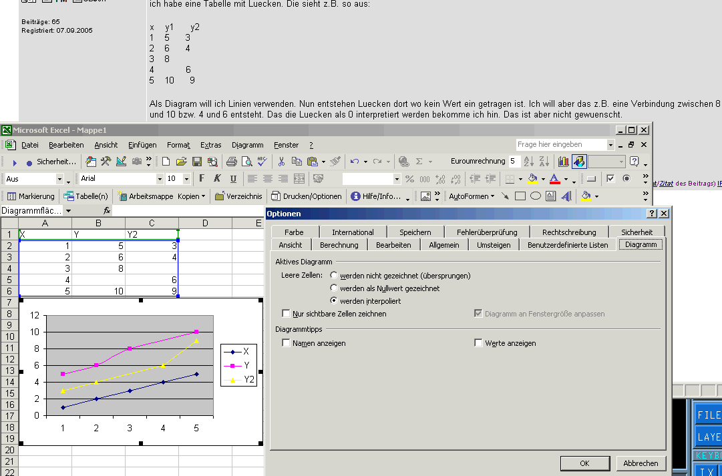
Task: Click the AutoSum sigma icon
Action: tap(419, 162)
